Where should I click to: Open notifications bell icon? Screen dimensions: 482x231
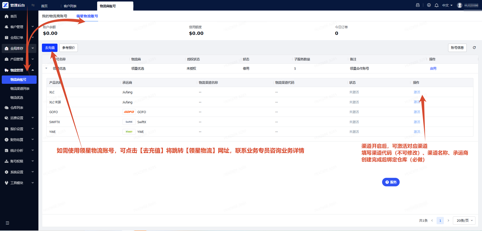[x=437, y=5]
